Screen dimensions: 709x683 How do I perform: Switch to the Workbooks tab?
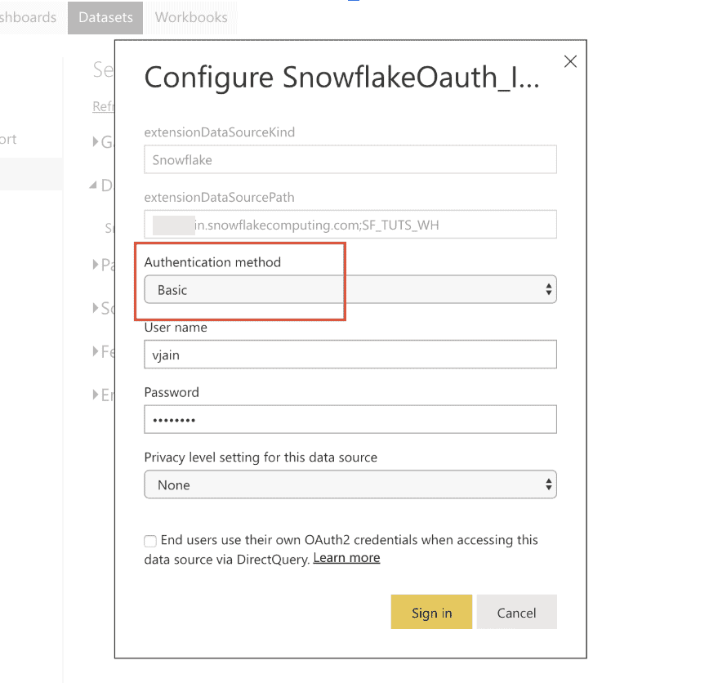(191, 17)
